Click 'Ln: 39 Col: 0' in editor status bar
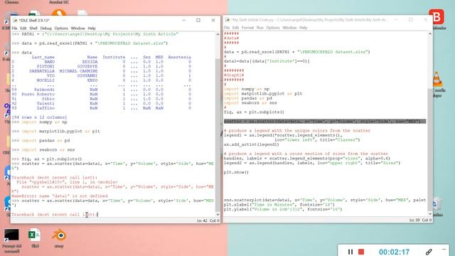455x256 pixels. (x=420, y=220)
